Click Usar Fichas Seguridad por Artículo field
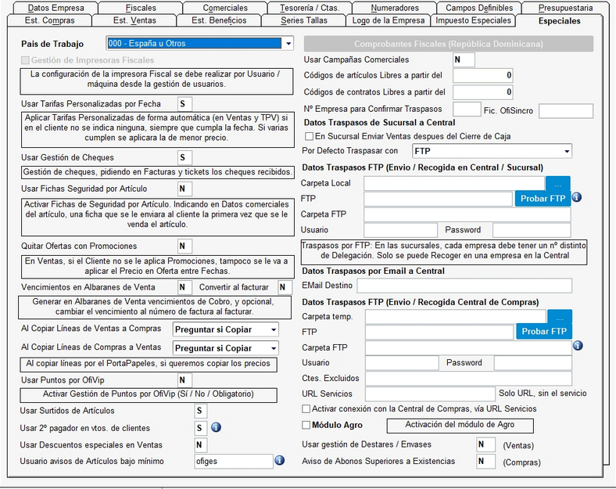This screenshot has height=489, width=616. click(x=184, y=189)
